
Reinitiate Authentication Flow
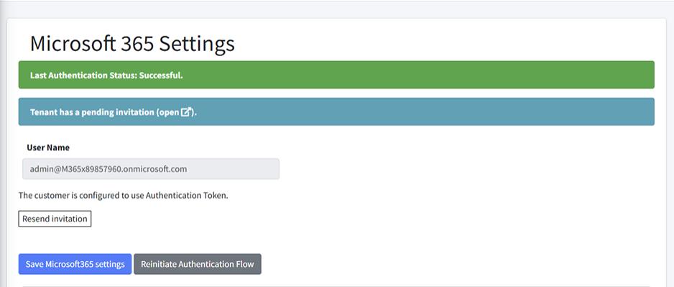[x=198, y=264]
